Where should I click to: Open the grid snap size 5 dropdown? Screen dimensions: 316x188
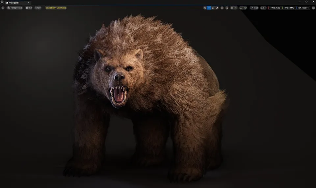[x=236, y=8]
